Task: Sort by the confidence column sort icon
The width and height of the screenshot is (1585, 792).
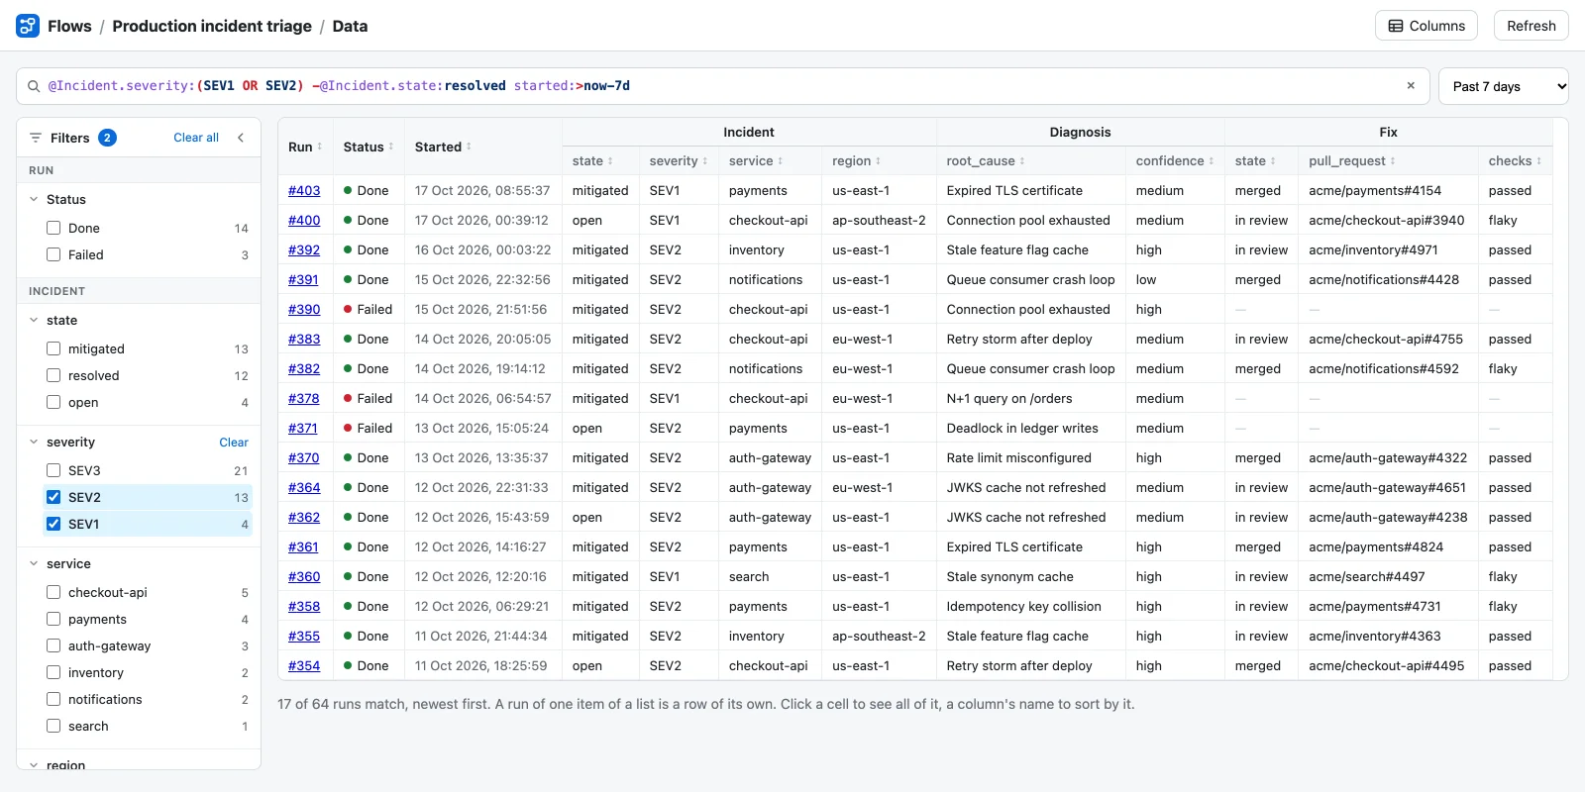Action: [x=1212, y=161]
